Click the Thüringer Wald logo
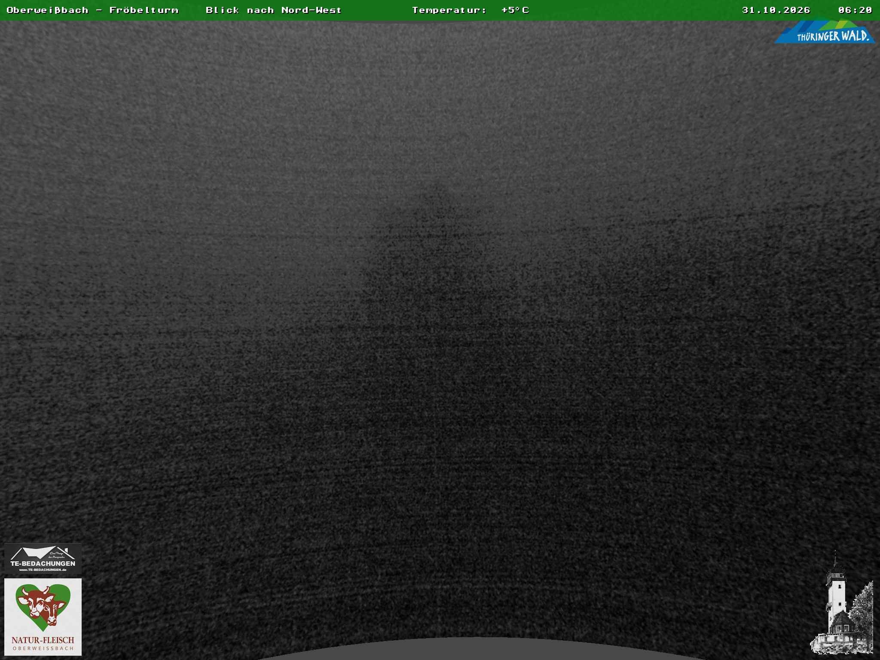Image resolution: width=880 pixels, height=660 pixels. pos(825,30)
